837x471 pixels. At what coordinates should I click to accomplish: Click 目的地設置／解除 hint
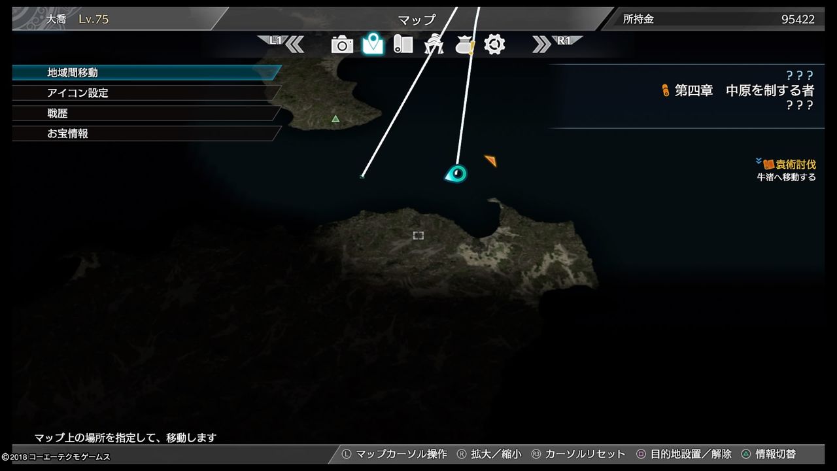point(691,454)
